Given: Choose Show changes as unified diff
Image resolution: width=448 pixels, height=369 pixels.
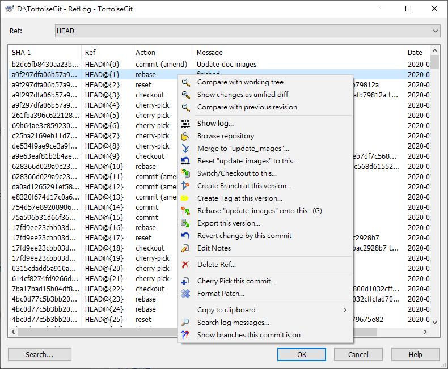Looking at the screenshot, I should pyautogui.click(x=242, y=95).
